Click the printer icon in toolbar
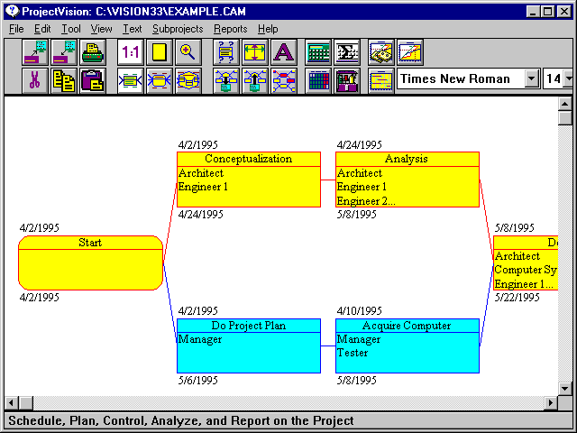This screenshot has width=577, height=433. [x=93, y=52]
